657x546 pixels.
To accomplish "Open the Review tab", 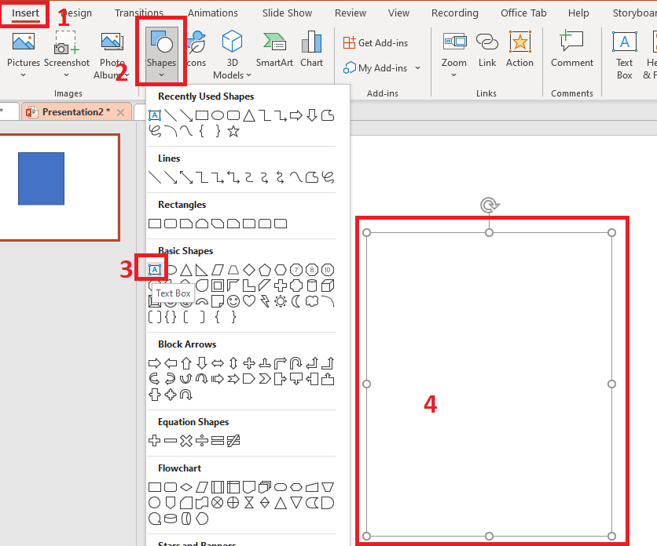I will [x=351, y=13].
